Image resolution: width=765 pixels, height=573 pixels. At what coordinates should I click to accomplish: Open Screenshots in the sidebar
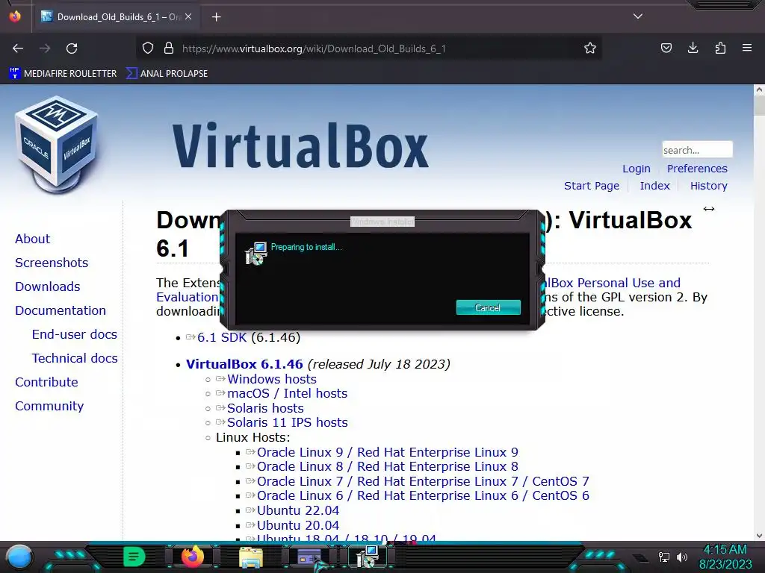[52, 263]
